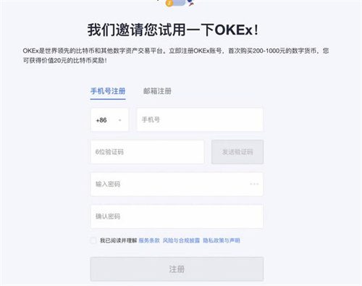Click the gold coin illustration at top
Viewport: 362px width, 286px height.
point(169,3)
